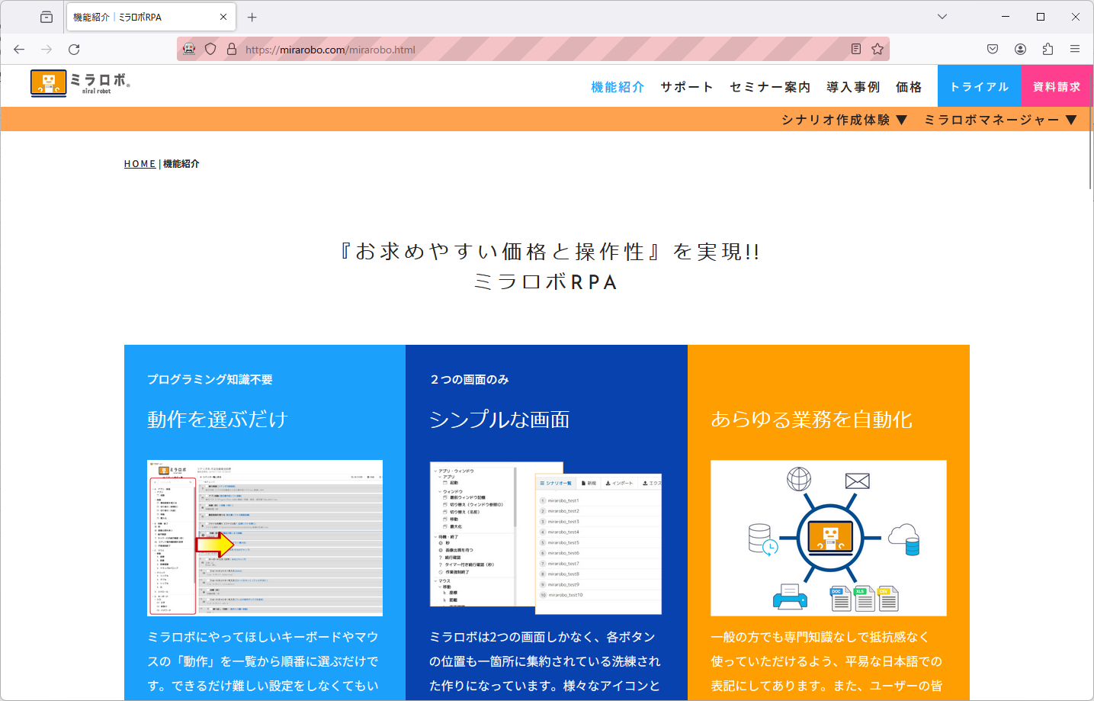The width and height of the screenshot is (1094, 701).
Task: Open a new tab with plus button
Action: [x=252, y=17]
